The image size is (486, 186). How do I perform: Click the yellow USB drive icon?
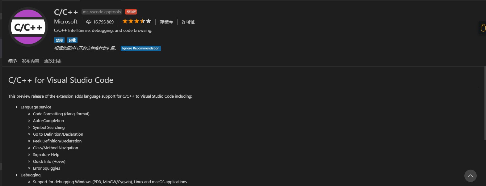(483, 28)
